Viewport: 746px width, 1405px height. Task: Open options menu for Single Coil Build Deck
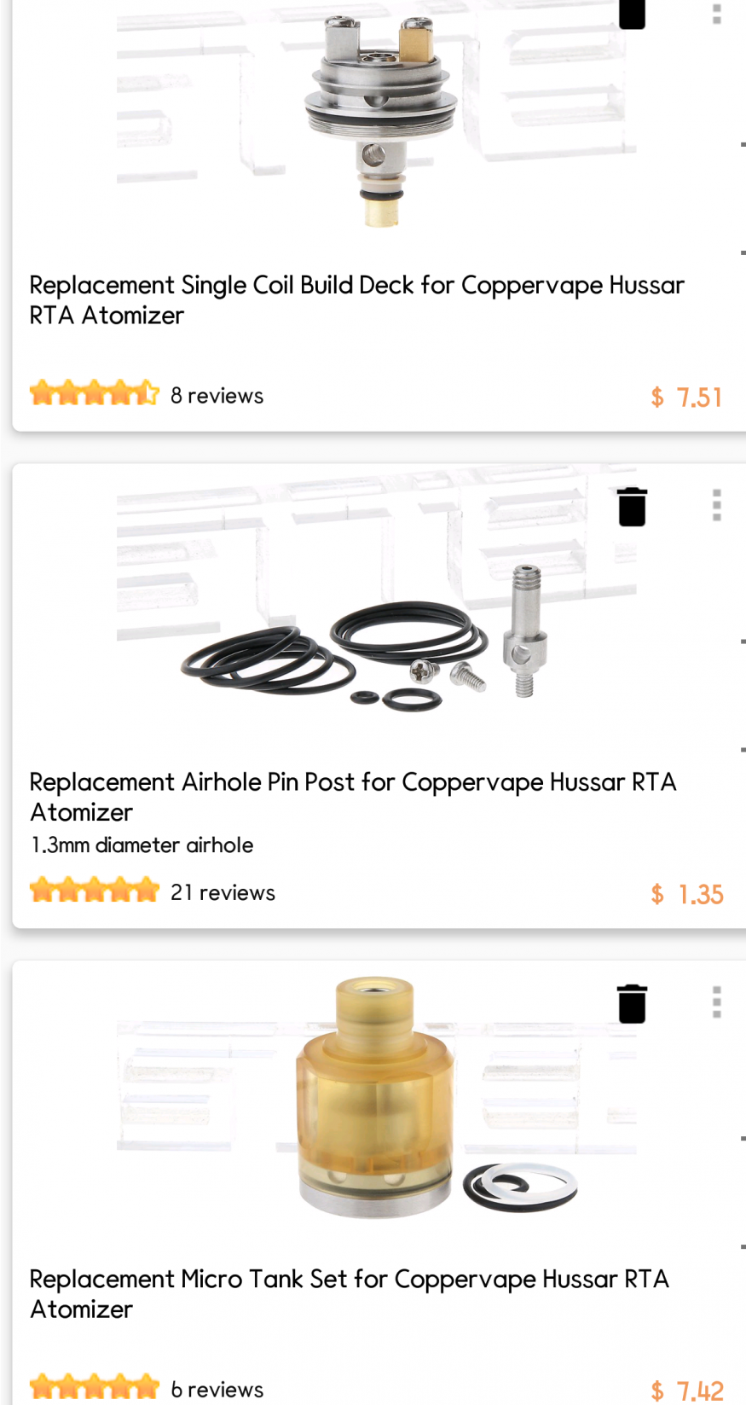tap(717, 12)
